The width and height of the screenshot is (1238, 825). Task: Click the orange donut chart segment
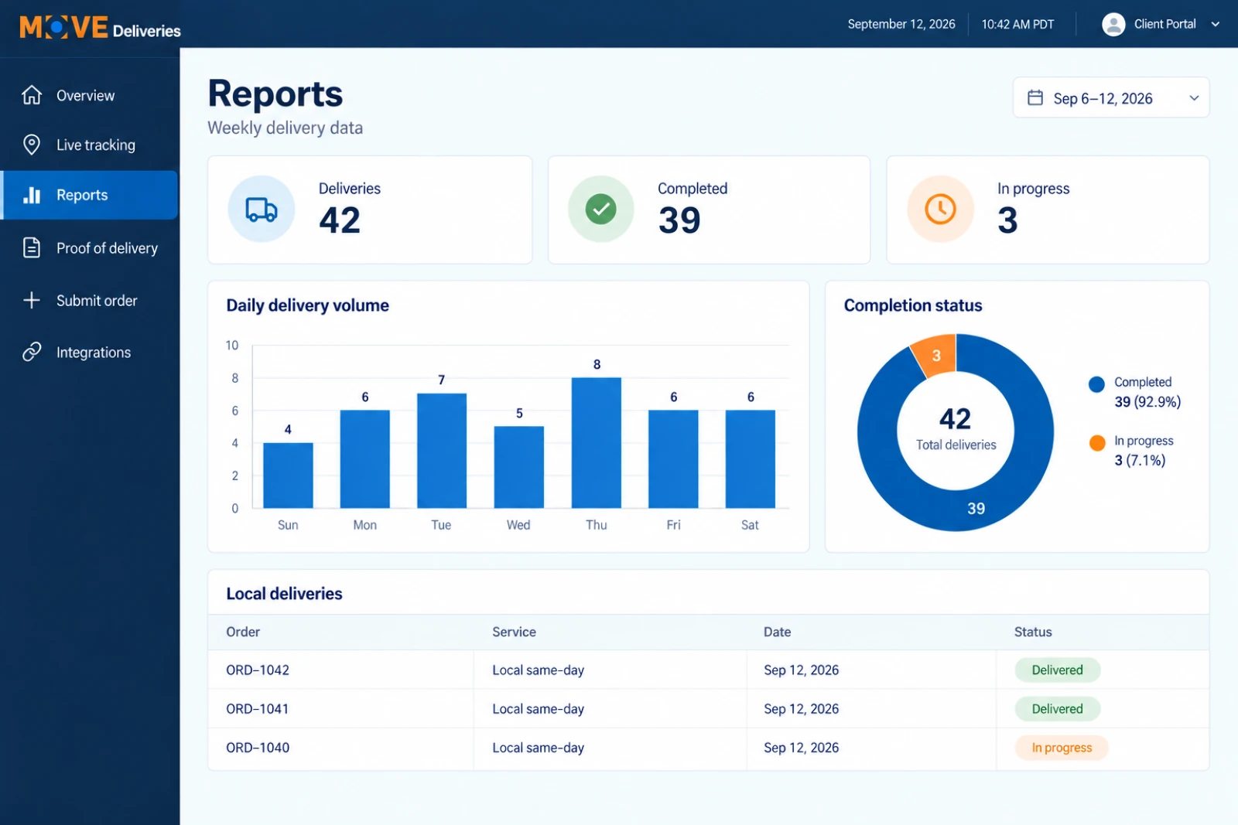935,356
